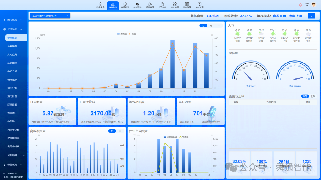Open the 能源统计 energy statistics icon
This screenshot has width=321, height=180.
point(125,4)
